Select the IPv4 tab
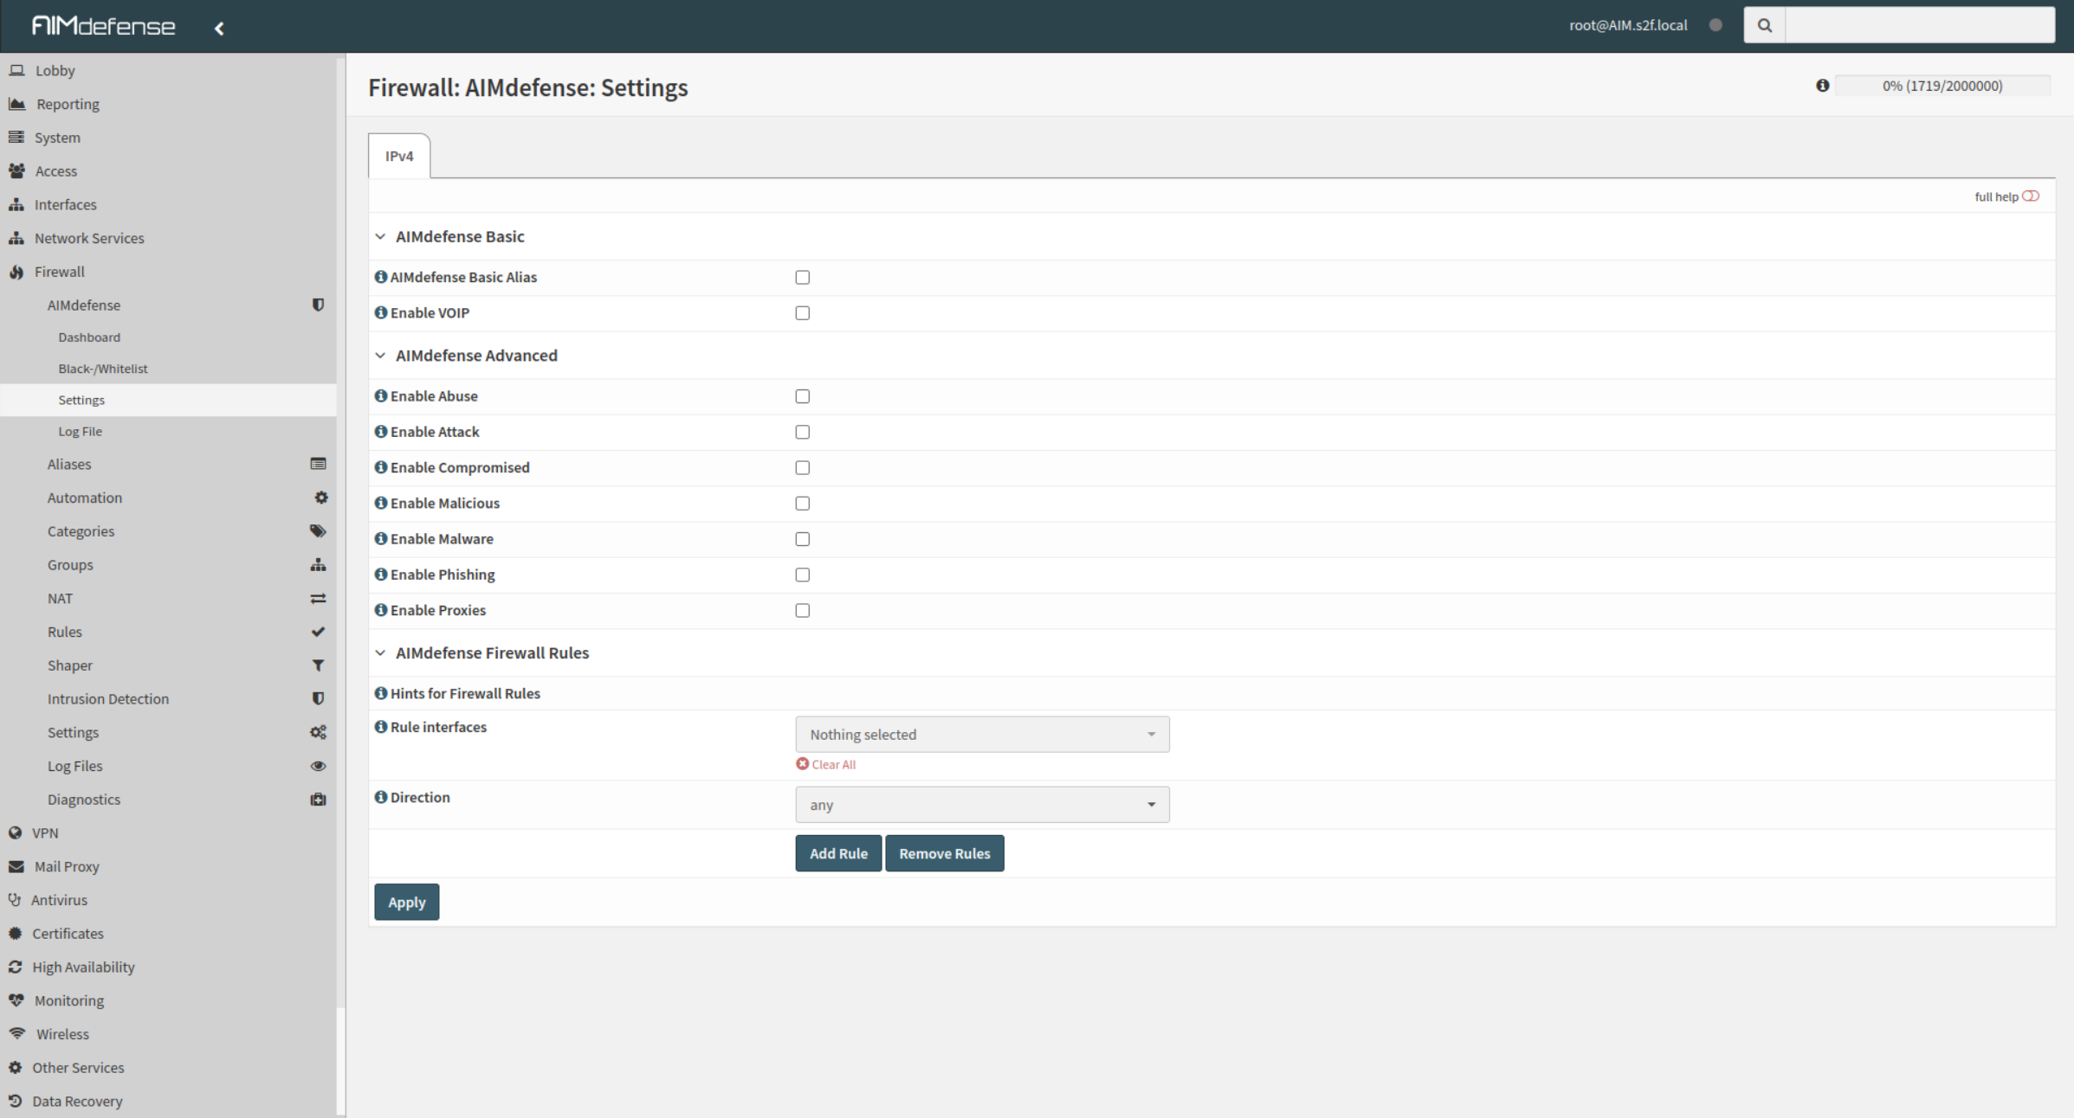 (x=399, y=156)
